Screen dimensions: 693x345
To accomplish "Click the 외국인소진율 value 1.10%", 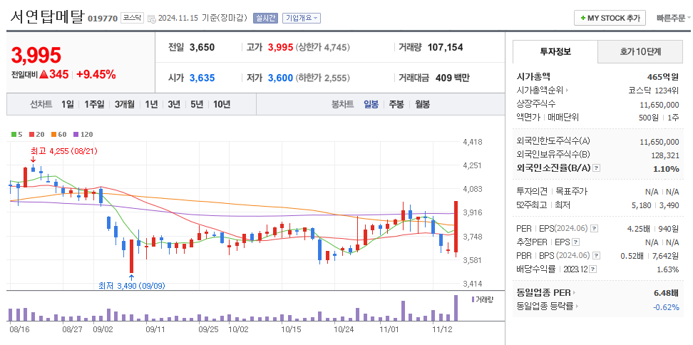I will pos(666,168).
